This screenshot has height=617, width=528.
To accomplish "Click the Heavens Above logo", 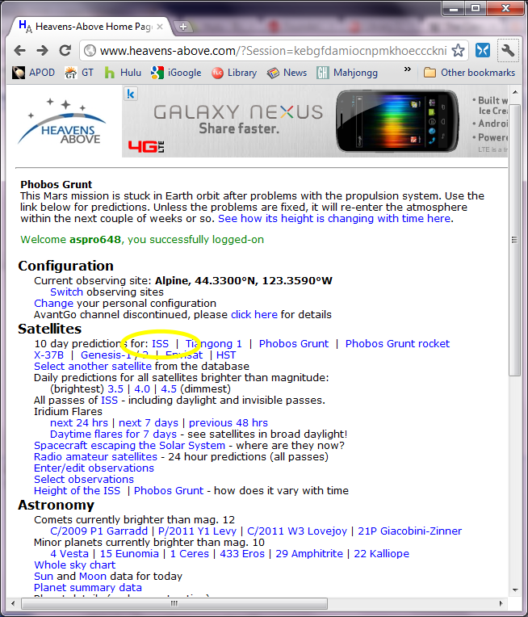I will coord(61,122).
